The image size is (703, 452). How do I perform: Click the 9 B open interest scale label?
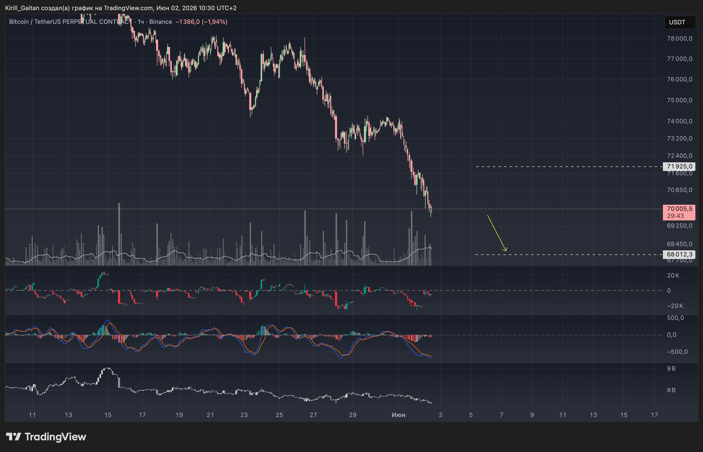671,369
